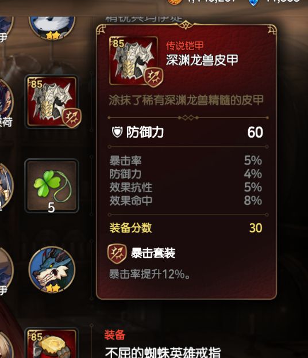Image resolution: width=308 pixels, height=358 pixels.
Task: Click the 深渊龙兽皮甲 item name
Action: point(202,60)
